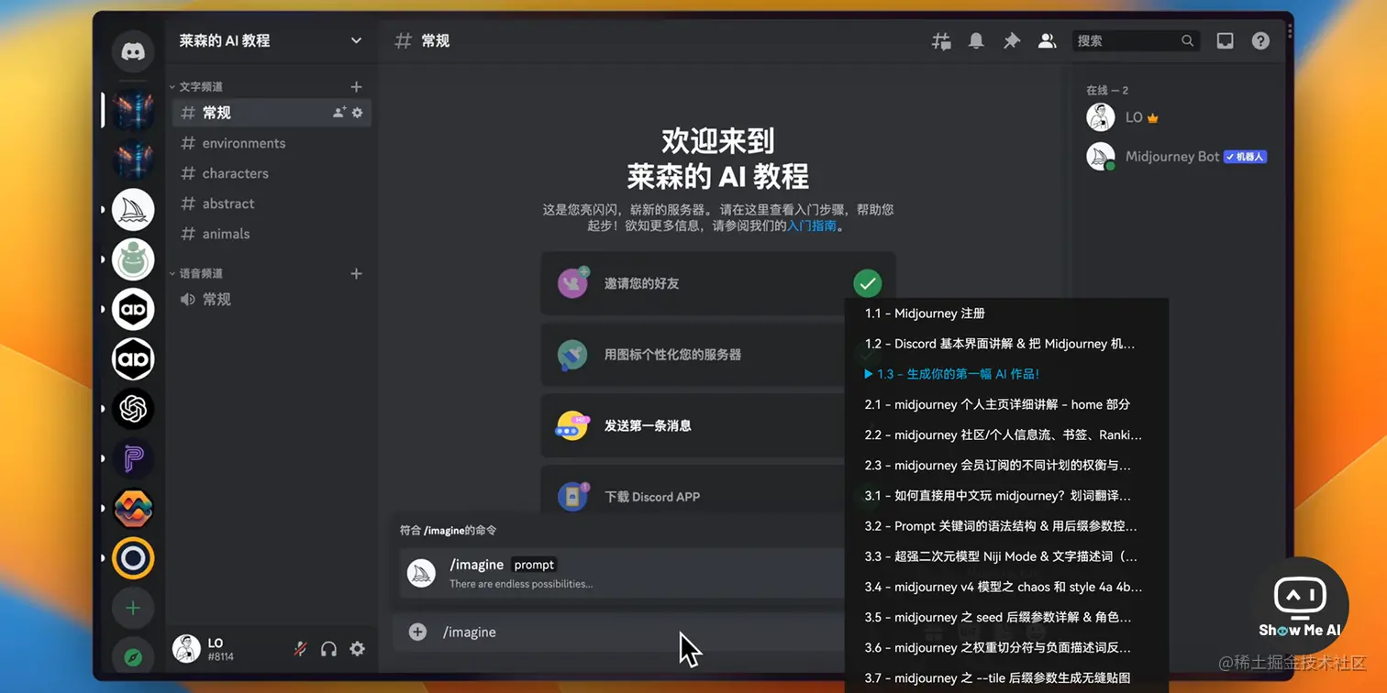Screen dimensions: 1387x693
Task: Open inbox icon in header
Action: 1225,40
